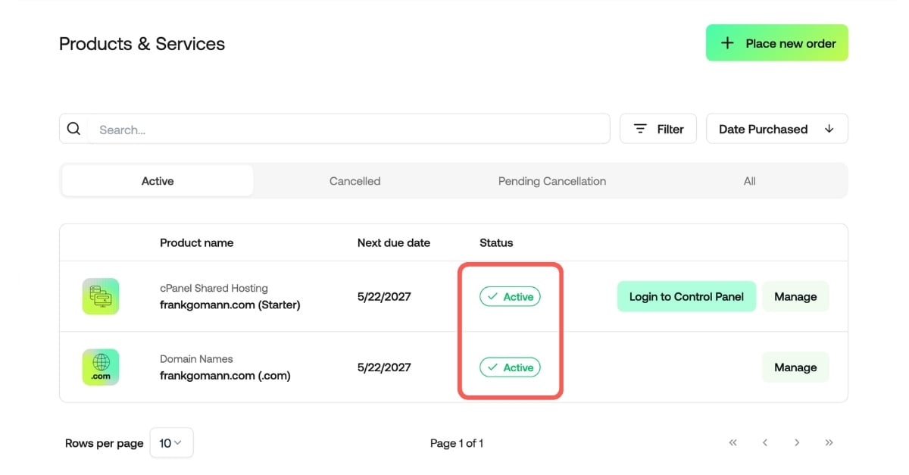Go to first page pagination arrow
The height and width of the screenshot is (475, 909).
pos(733,442)
